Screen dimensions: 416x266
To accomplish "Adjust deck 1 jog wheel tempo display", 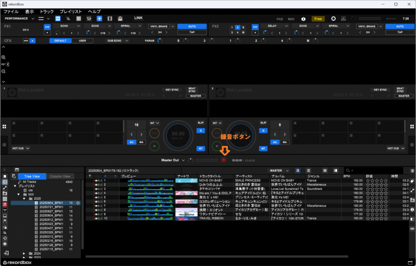I will point(178,135).
